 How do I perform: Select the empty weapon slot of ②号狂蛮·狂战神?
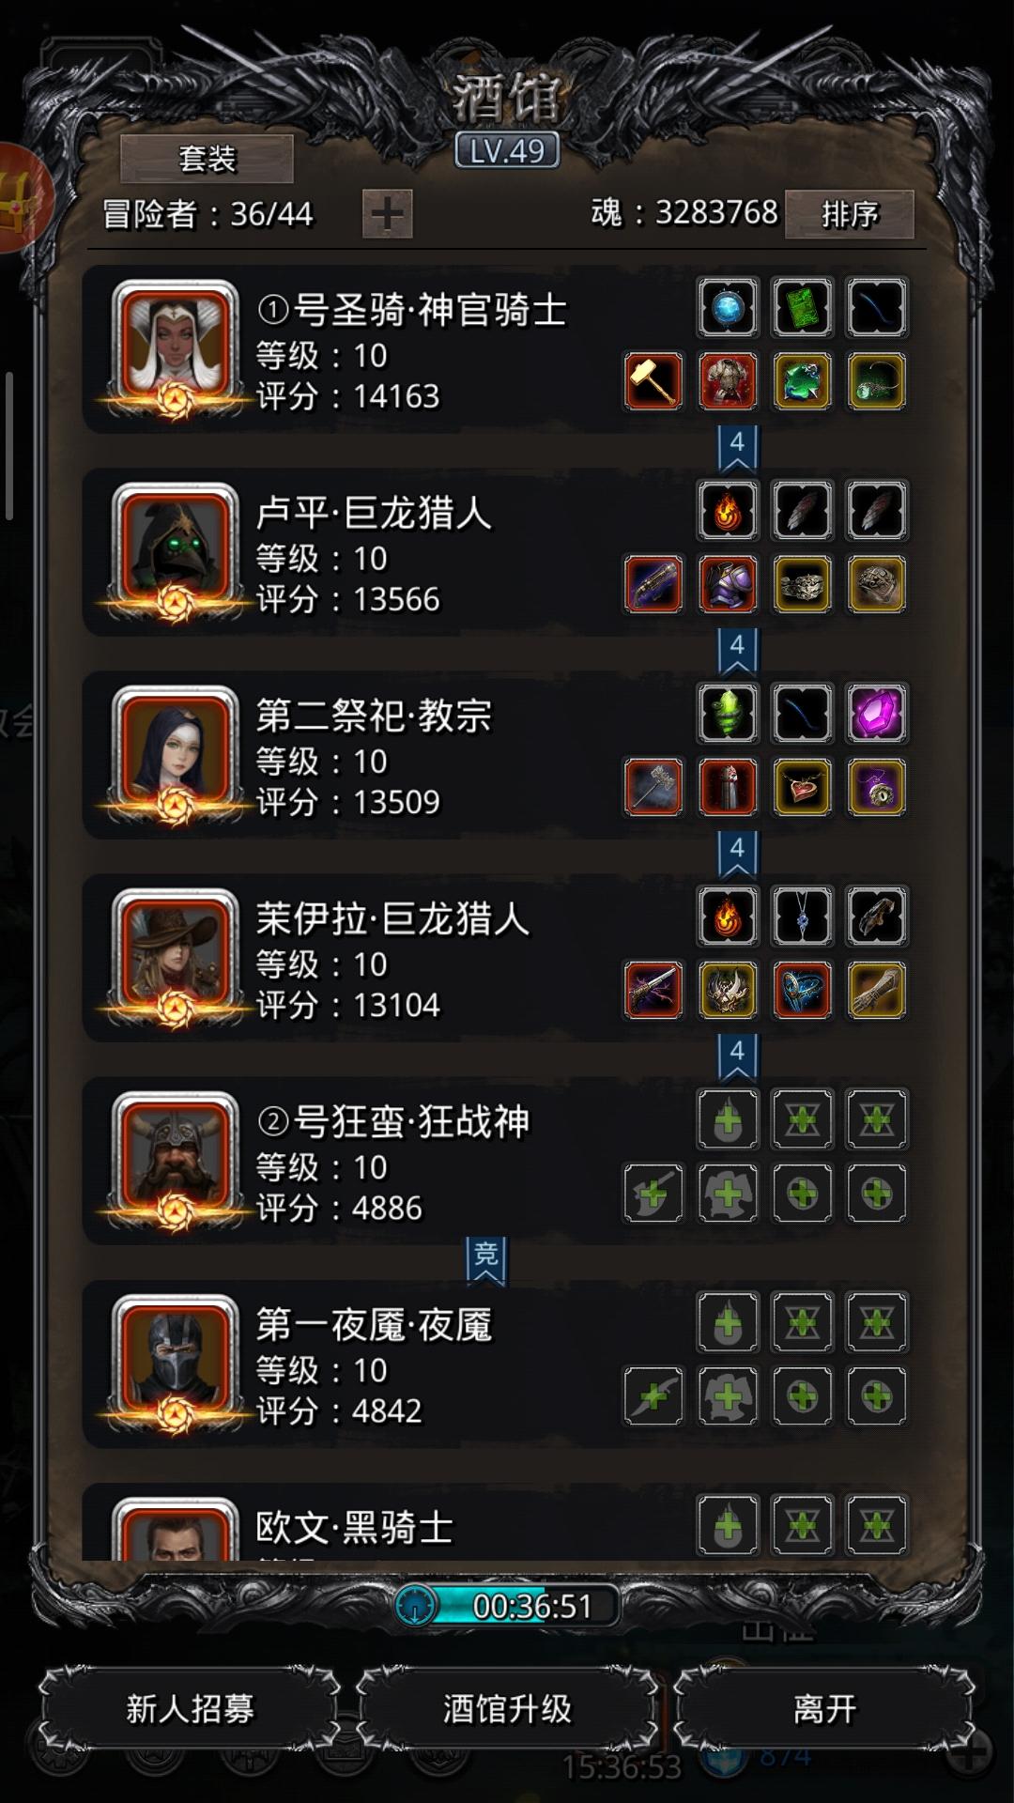(x=653, y=1193)
